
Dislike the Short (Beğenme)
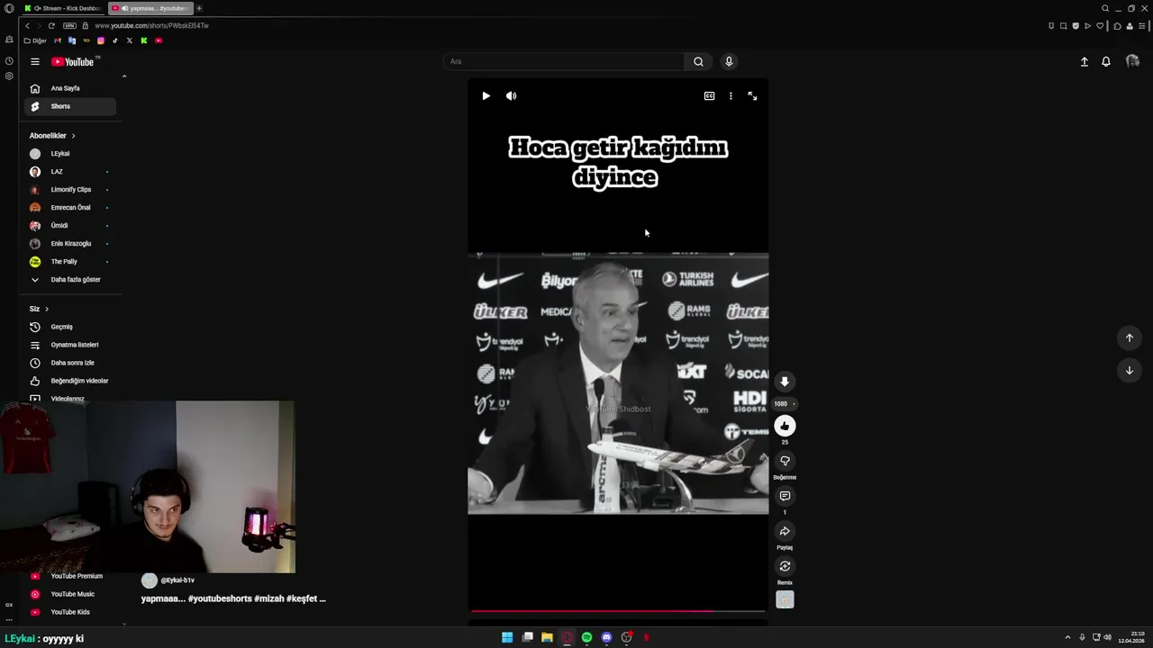pos(785,461)
